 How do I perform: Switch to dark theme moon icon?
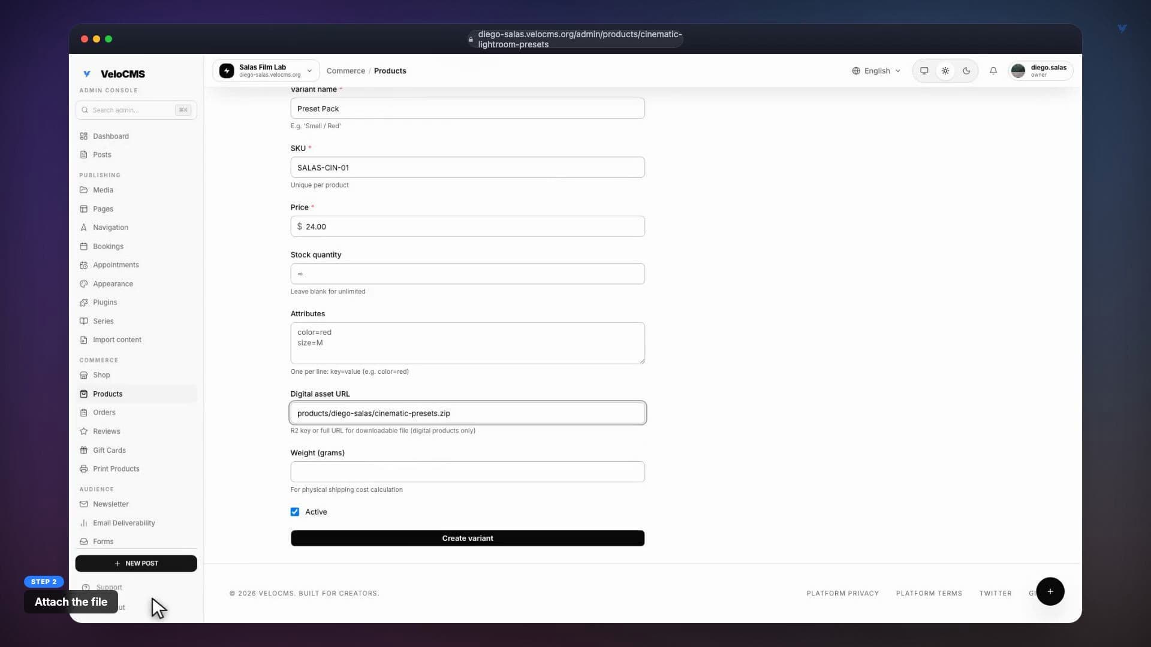pos(966,71)
